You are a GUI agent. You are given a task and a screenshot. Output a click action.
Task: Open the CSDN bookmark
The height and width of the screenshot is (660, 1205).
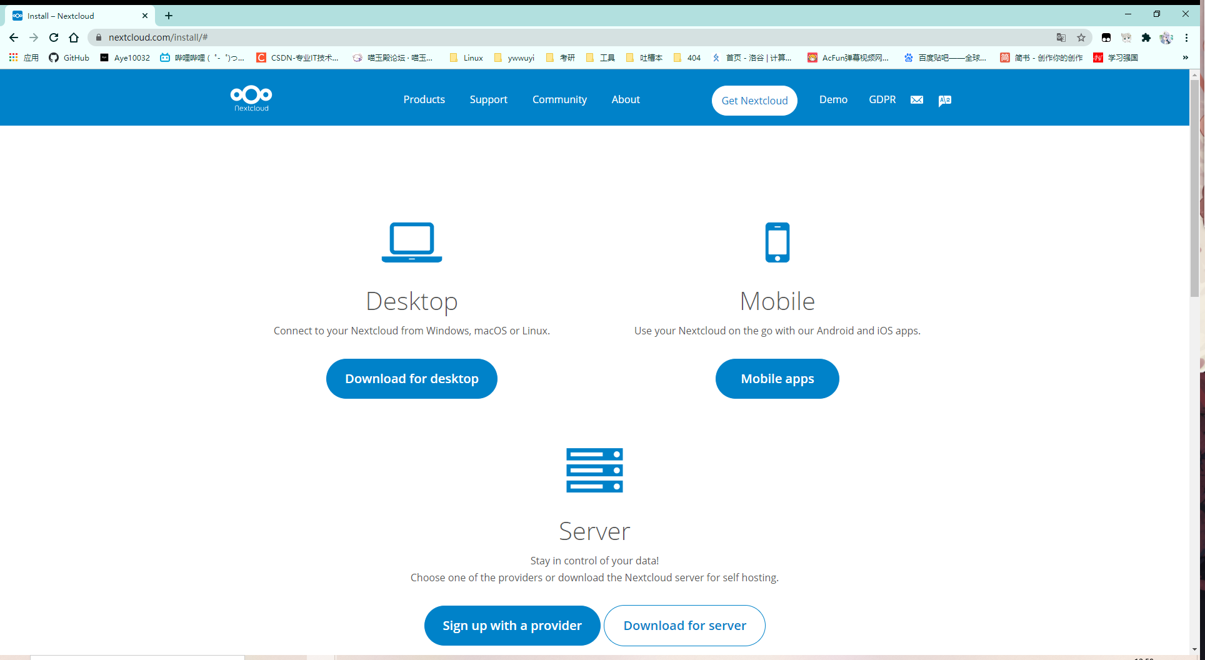click(x=297, y=57)
